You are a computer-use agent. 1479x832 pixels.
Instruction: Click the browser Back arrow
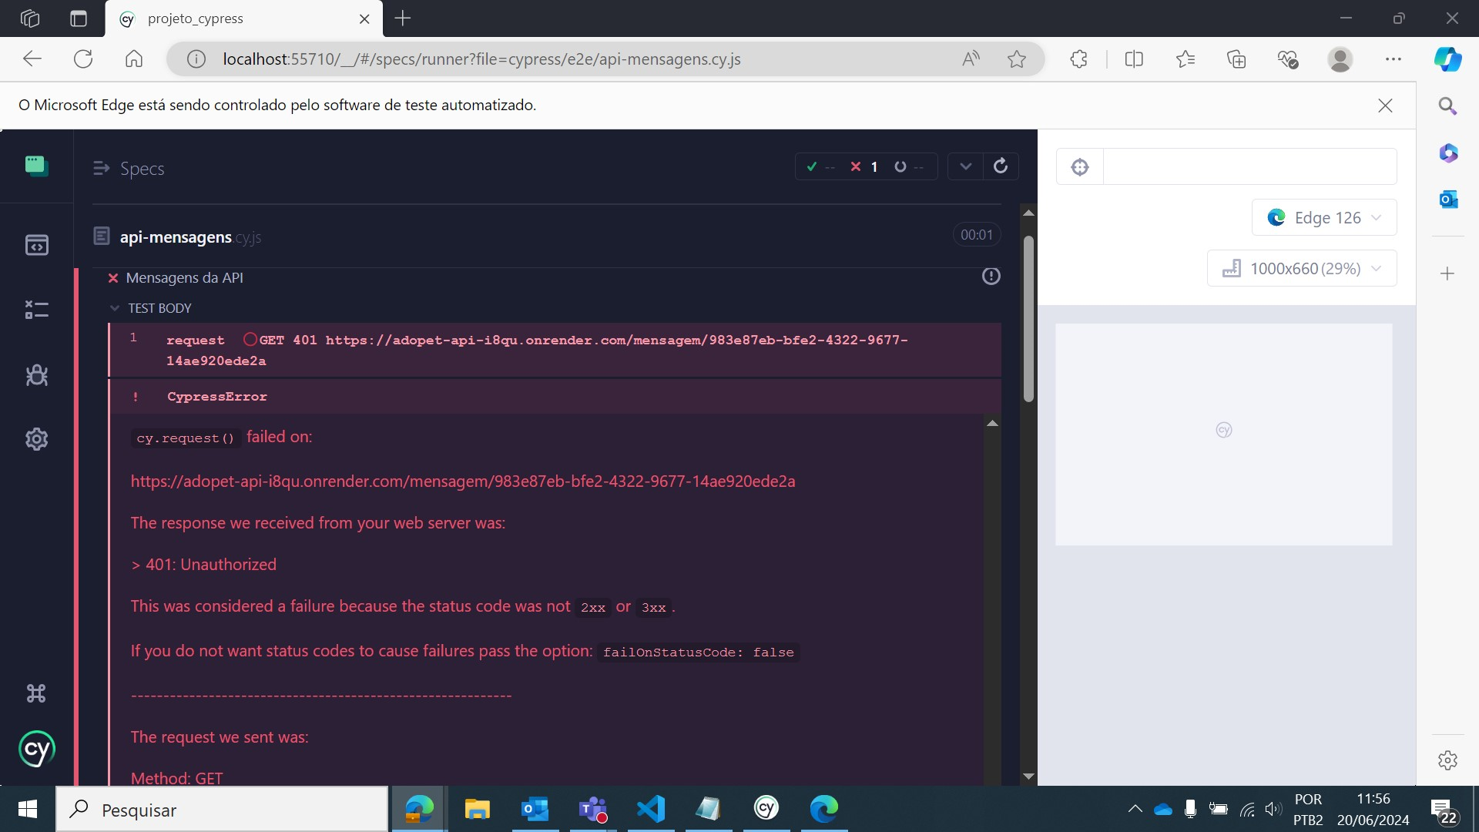click(x=32, y=59)
